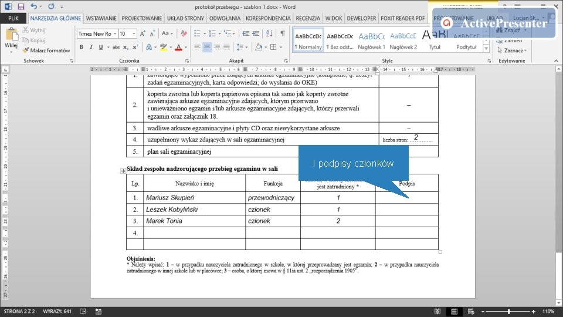Toggle italic formatting
This screenshot has width=563, height=317.
pyautogui.click(x=91, y=47)
